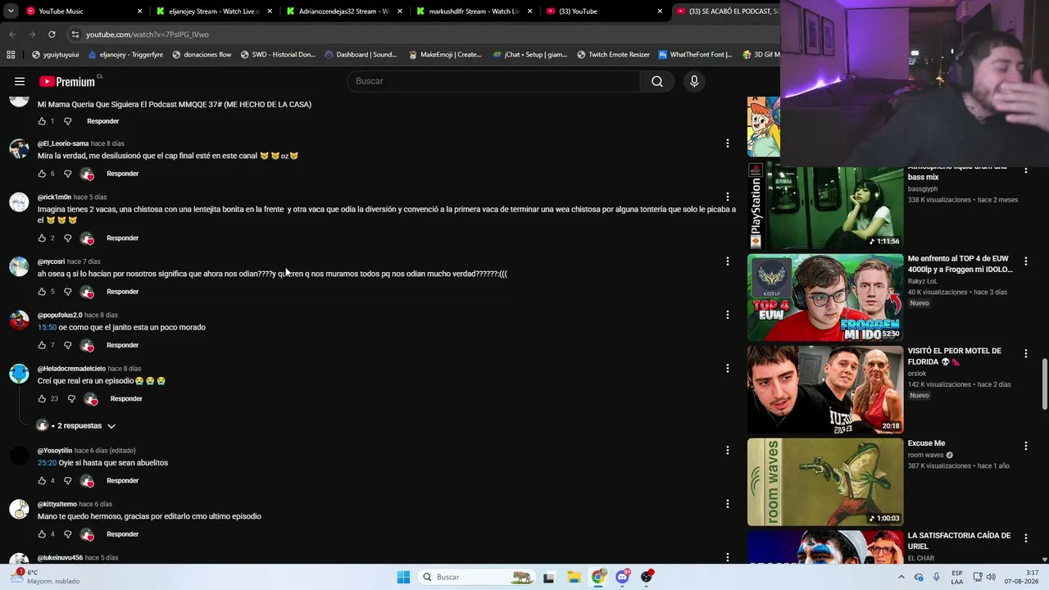Open the 'donaciones flow' bookmark
1049x590 pixels.
[201, 55]
